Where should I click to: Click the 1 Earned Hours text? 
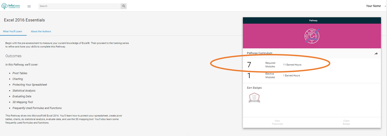(292, 76)
